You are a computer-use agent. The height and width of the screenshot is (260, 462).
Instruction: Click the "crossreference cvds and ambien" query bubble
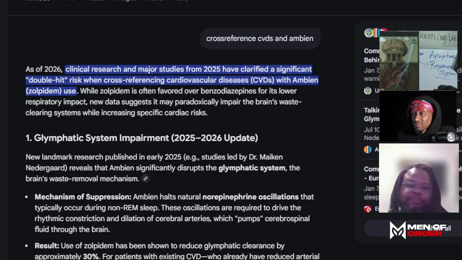[260, 39]
